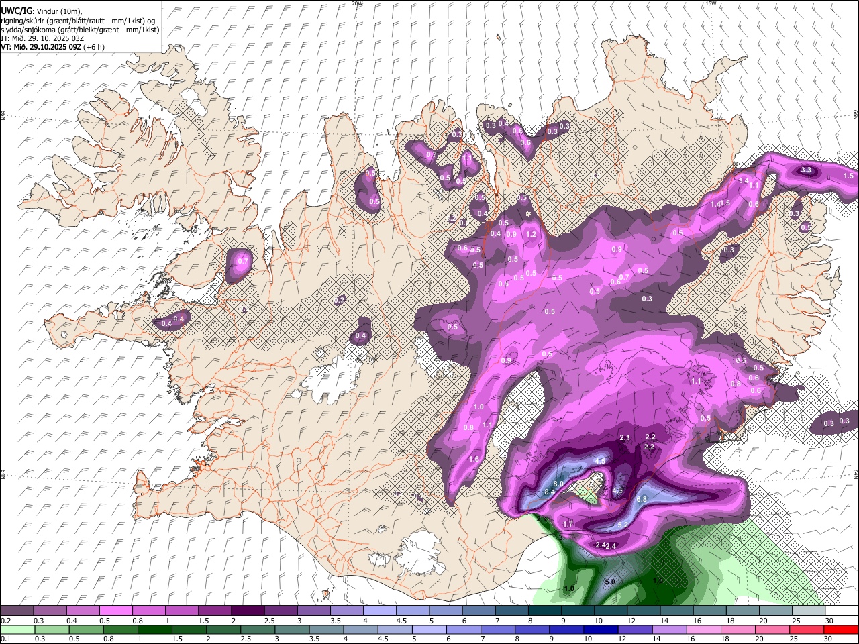Screen dimensions: 859x644
Task: Select bottom legend swatch above label 0.1
Action: [x=17, y=630]
